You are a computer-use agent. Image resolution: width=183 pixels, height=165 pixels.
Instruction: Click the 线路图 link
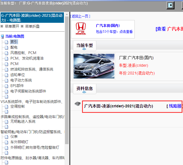tap(175, 106)
